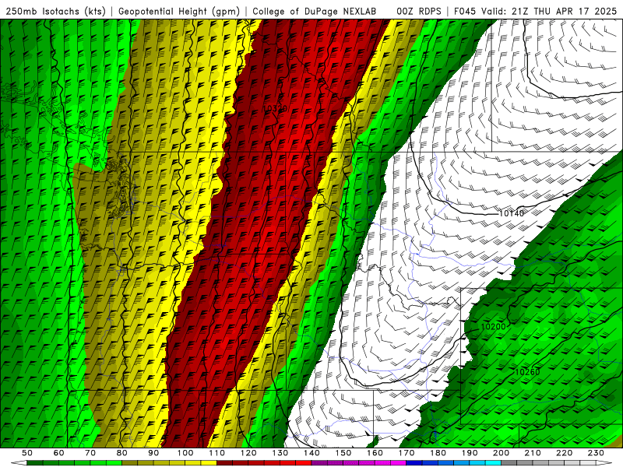Click the 100 value on the color scale
The height and width of the screenshot is (467, 623).
[x=185, y=453]
